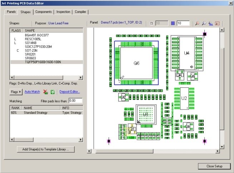
Task: Click the zoom to selection icon
Action: click(x=217, y=23)
